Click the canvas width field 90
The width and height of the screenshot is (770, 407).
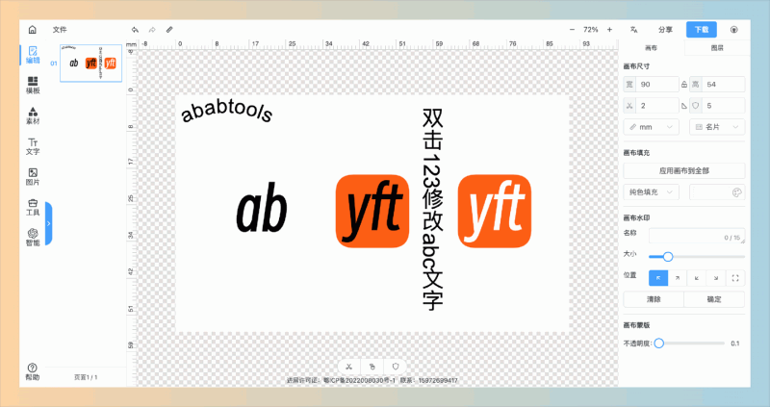(657, 85)
